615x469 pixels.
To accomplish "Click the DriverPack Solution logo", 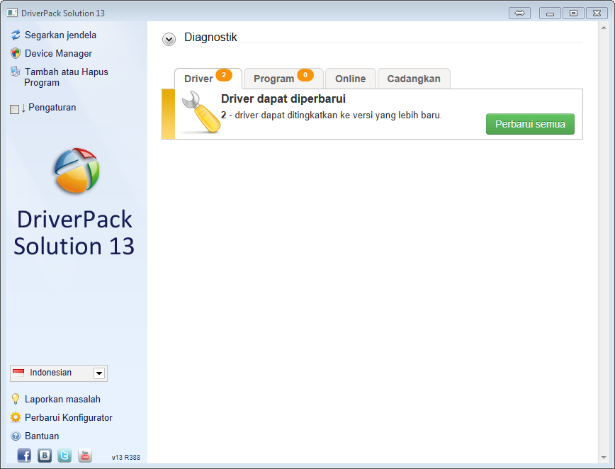I will [77, 171].
